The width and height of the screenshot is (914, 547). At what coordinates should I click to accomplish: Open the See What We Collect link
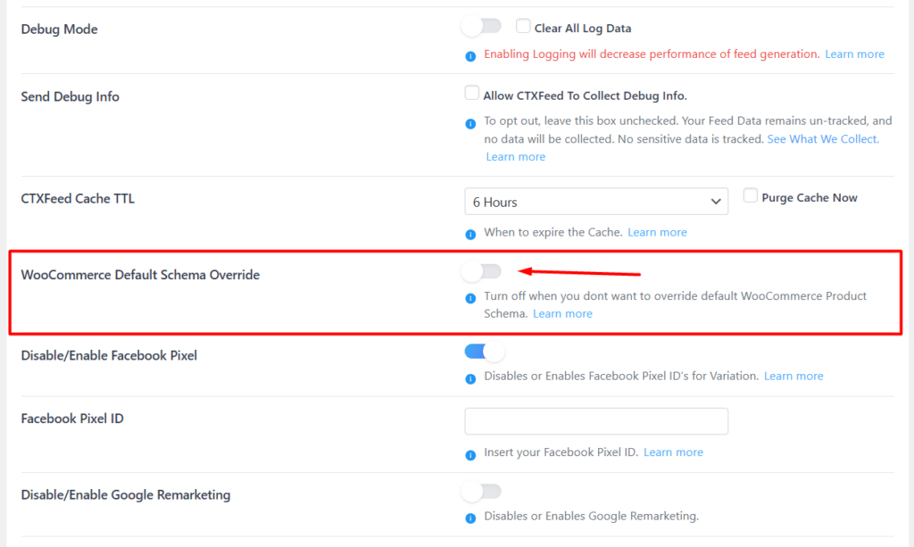pyautogui.click(x=821, y=138)
